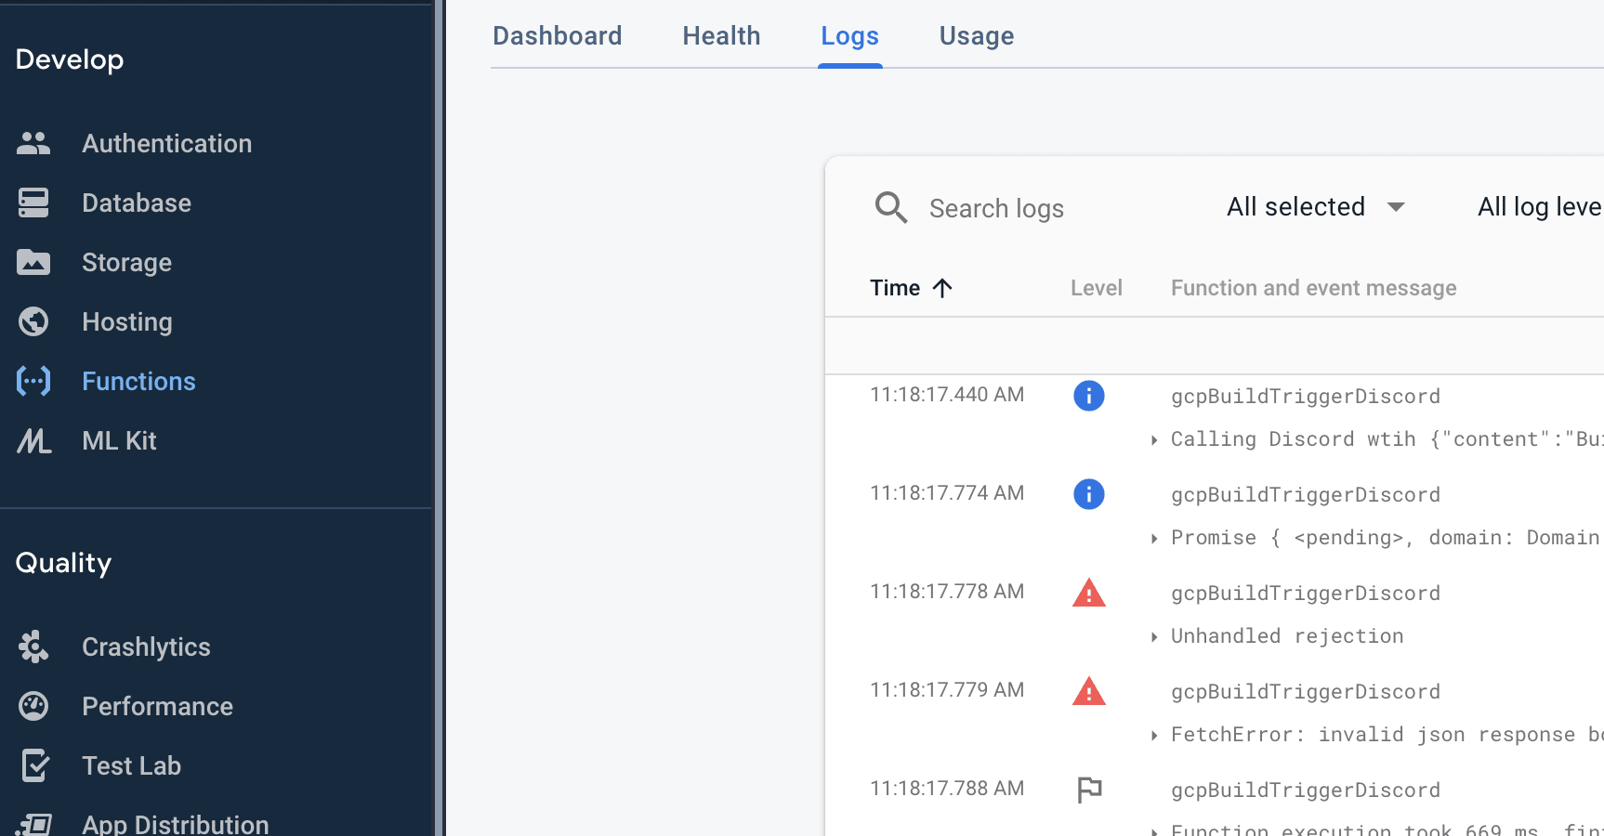Go to Performance under Quality
1604x836 pixels.
[x=157, y=706]
